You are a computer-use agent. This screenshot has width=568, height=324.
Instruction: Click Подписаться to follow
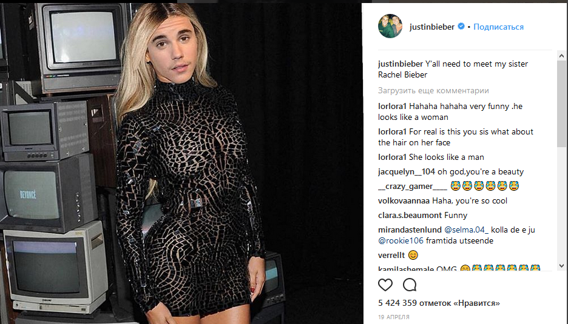(498, 27)
